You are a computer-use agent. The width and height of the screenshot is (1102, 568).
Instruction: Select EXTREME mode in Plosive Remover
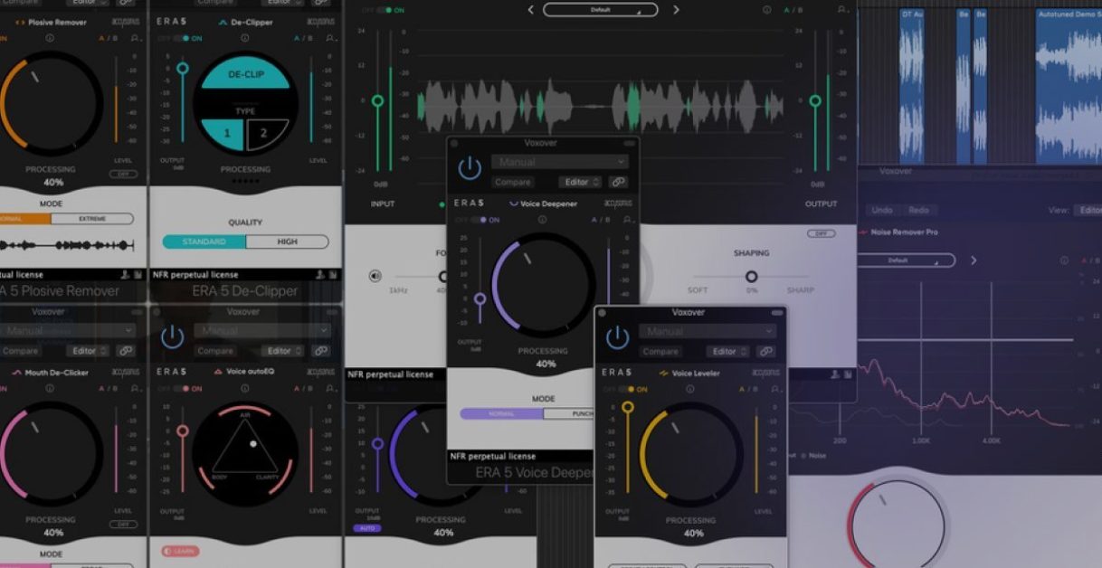tap(91, 219)
